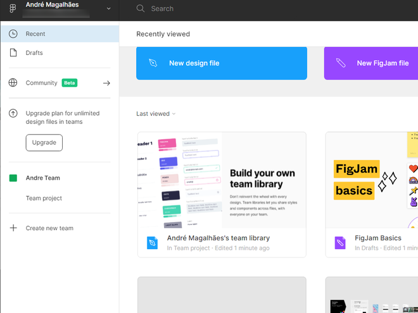Create a New design file
Screen dimensions: 418x313
point(222,63)
